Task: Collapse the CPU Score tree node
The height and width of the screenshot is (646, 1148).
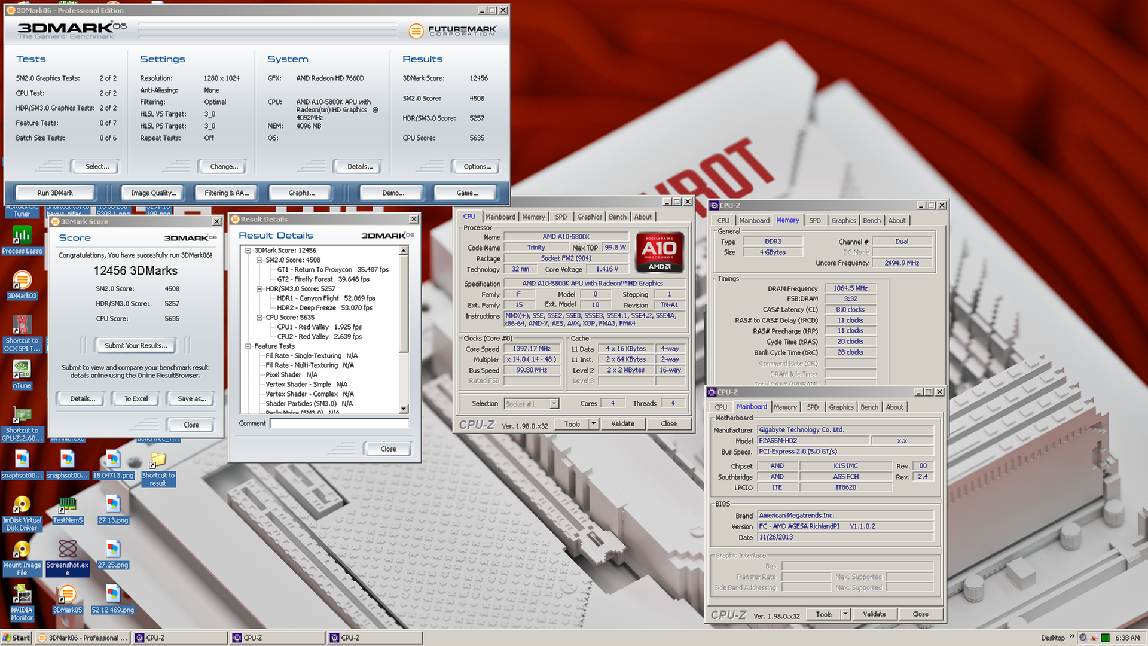Action: click(259, 318)
